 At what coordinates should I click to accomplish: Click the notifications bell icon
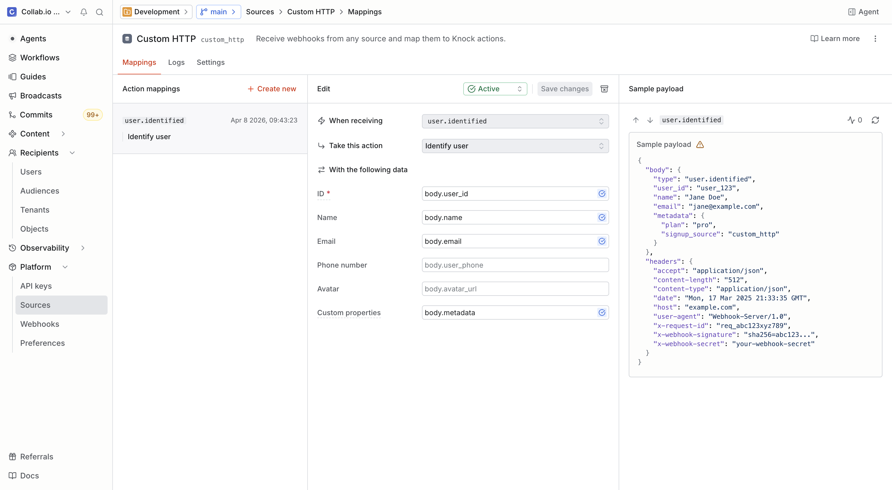click(83, 12)
